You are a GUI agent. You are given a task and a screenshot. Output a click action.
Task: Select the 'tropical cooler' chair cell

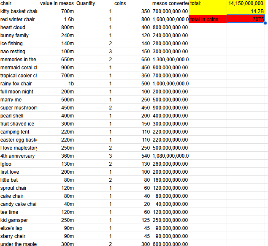pyautogui.click(x=19, y=76)
